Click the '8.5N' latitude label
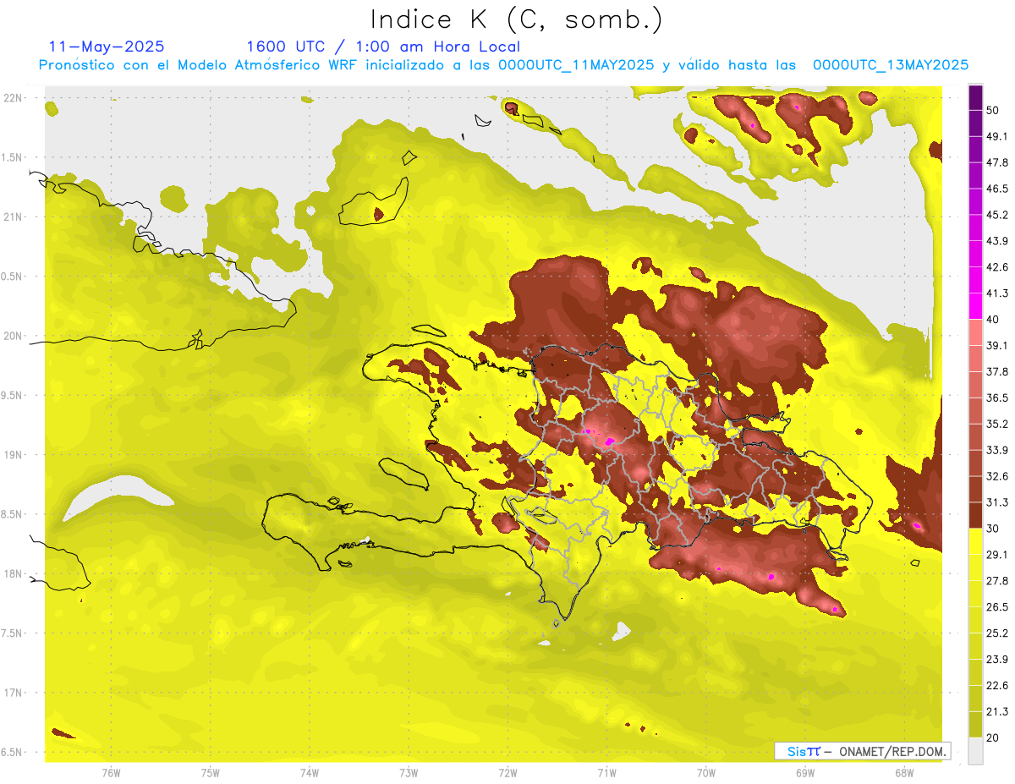Image resolution: width=1015 pixels, height=784 pixels. [x=13, y=514]
